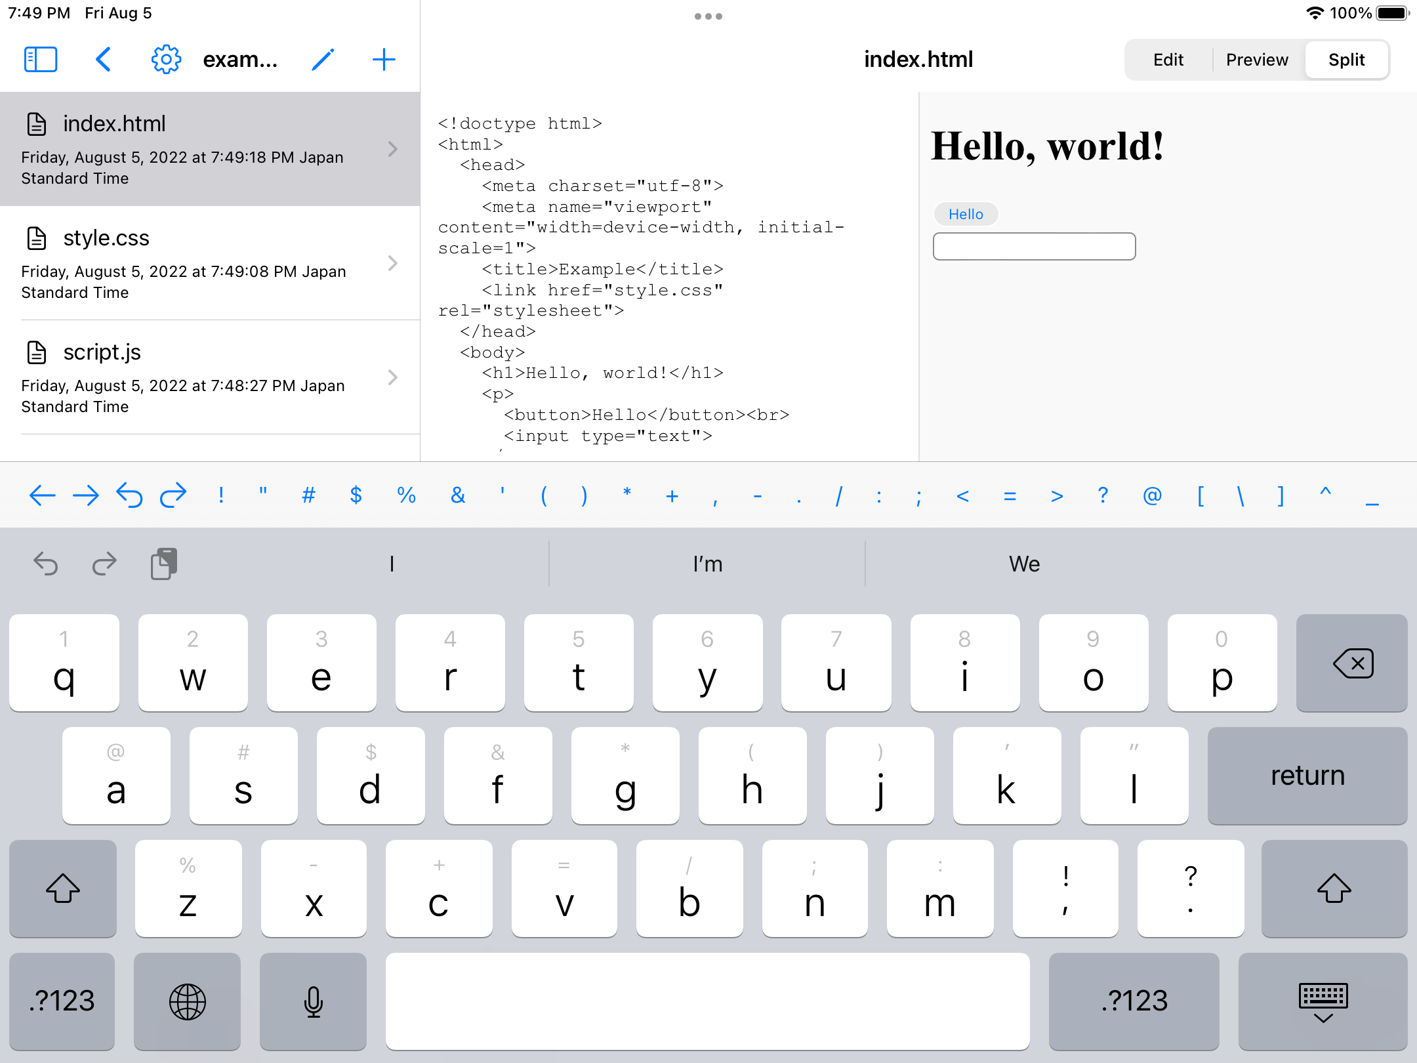Screen dimensions: 1417x1063
Task: Select the Split view segment
Action: [1347, 60]
